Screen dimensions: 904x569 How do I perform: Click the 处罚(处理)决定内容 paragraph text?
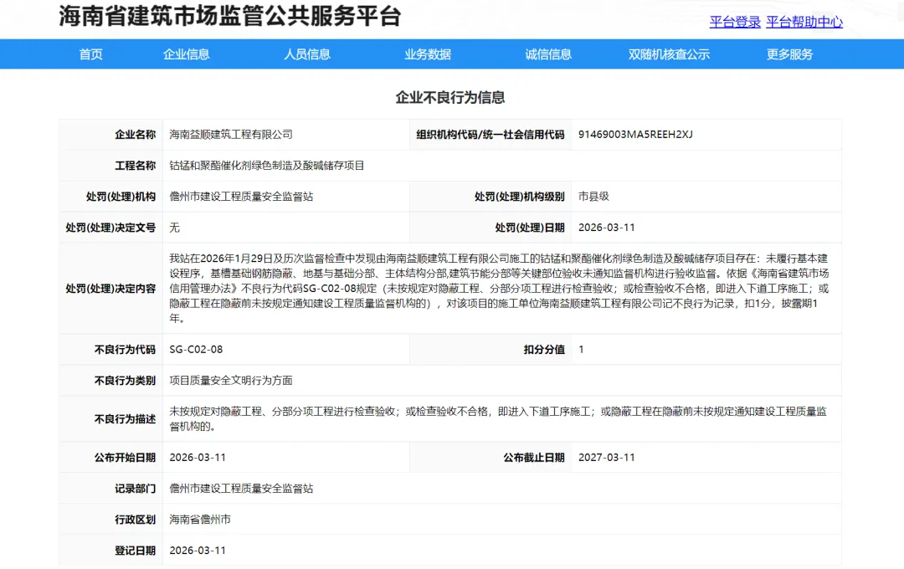(x=499, y=288)
